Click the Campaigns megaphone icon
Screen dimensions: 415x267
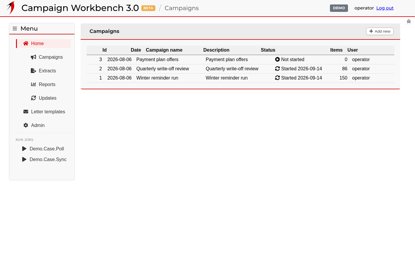[33, 57]
